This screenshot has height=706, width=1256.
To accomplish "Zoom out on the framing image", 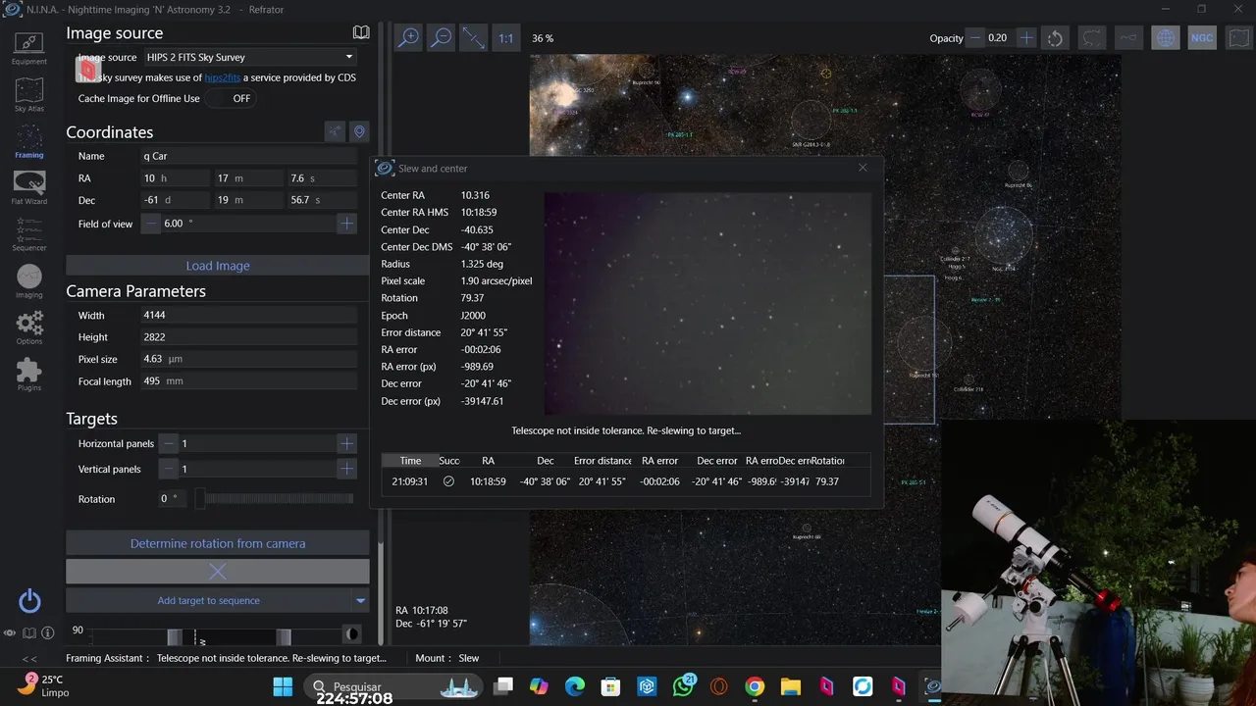I will tap(442, 38).
